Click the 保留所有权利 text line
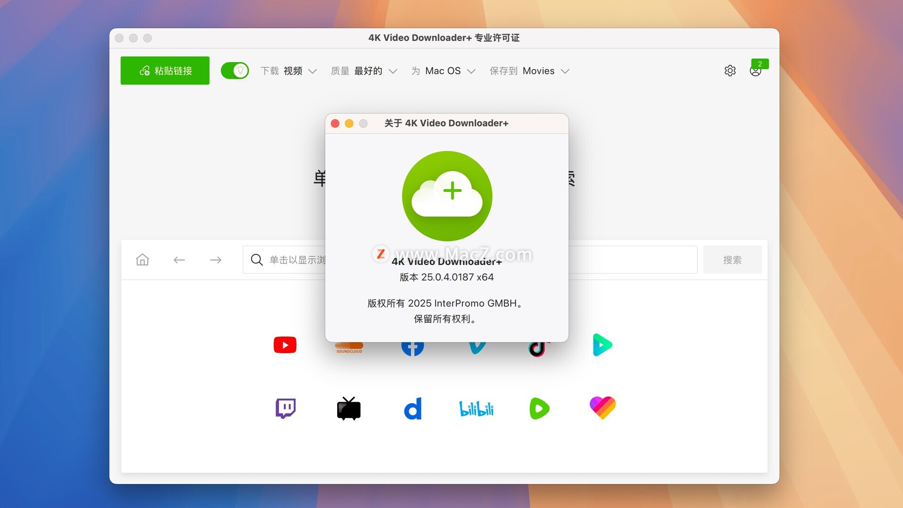Image resolution: width=903 pixels, height=508 pixels. pos(445,319)
